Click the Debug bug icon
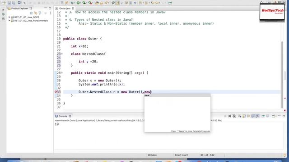 [x=72, y=3]
